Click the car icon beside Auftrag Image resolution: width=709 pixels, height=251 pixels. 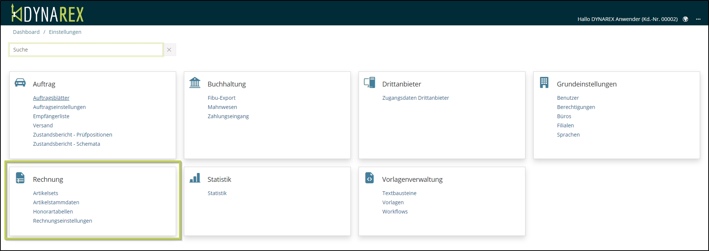point(20,82)
